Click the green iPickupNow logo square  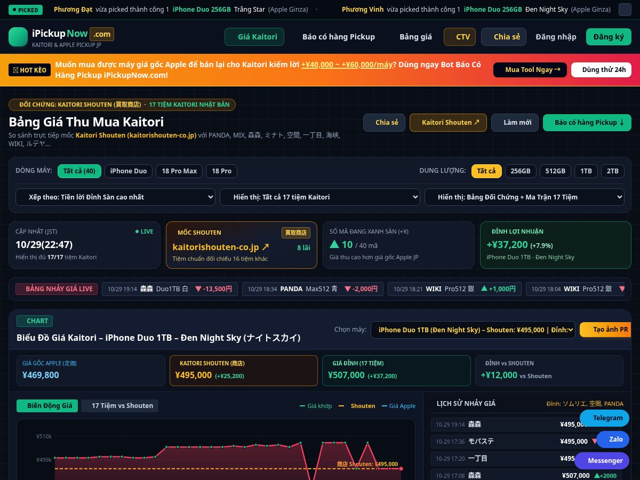pyautogui.click(x=18, y=37)
